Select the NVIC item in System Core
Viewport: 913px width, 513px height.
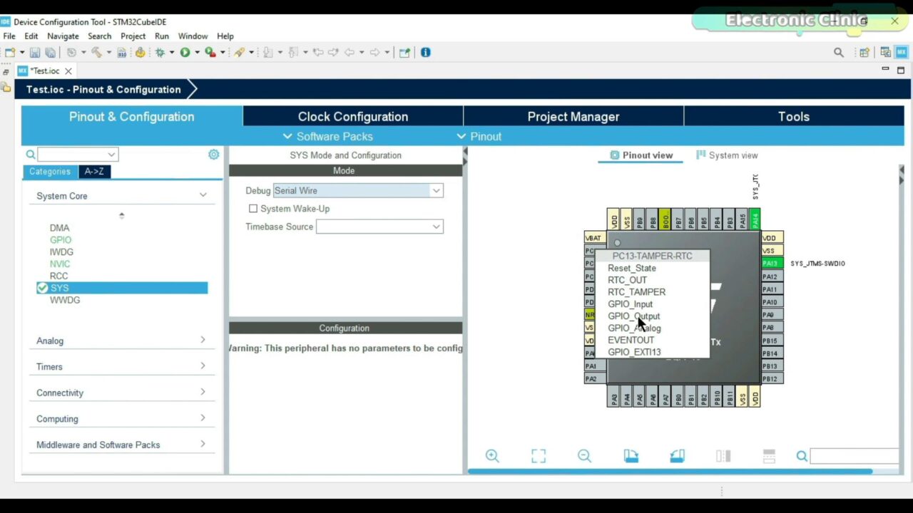coord(60,264)
